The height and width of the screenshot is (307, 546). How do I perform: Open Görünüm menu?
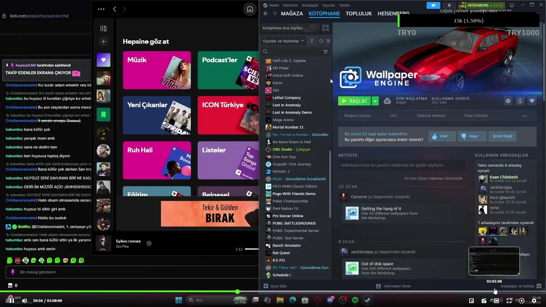point(290,5)
